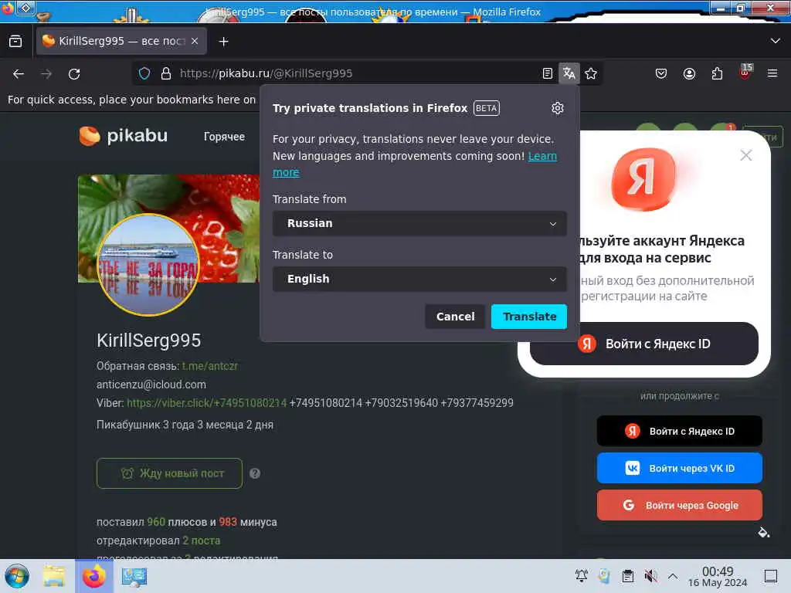
Task: Bookmark this page with star icon
Action: 591,73
